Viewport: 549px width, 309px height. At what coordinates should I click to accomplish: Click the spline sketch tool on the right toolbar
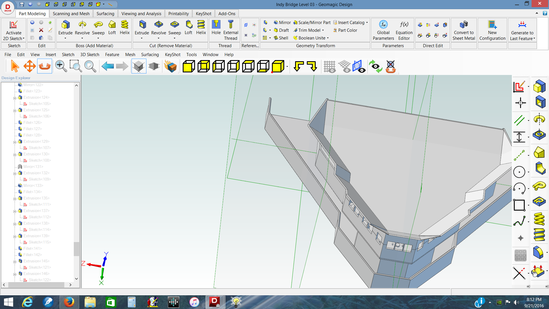pos(519,221)
